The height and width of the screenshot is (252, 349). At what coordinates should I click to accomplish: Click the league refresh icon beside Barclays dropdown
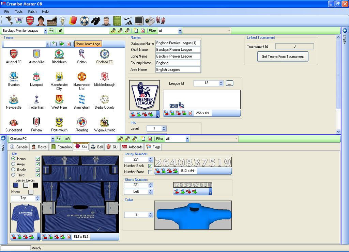tap(51, 31)
